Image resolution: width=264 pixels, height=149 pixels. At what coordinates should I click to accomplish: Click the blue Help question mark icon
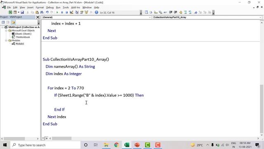[97, 12]
